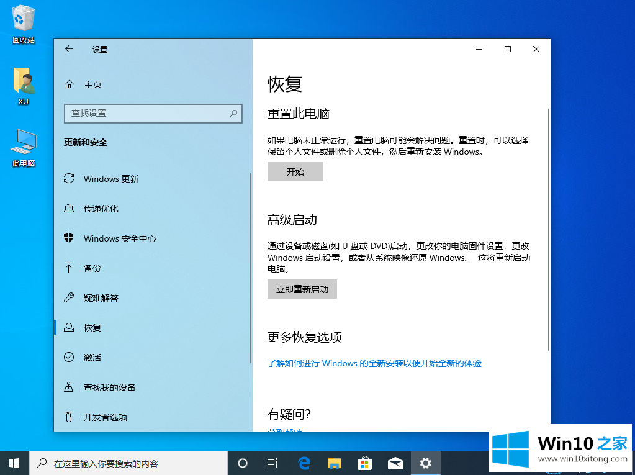
Task: Minimize the Settings window
Action: pos(479,49)
